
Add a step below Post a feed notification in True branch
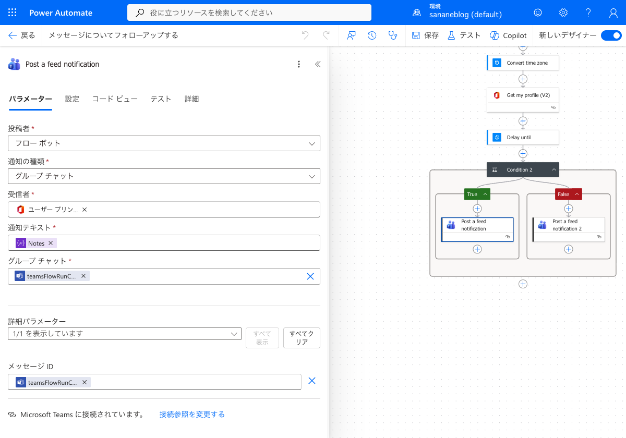477,249
